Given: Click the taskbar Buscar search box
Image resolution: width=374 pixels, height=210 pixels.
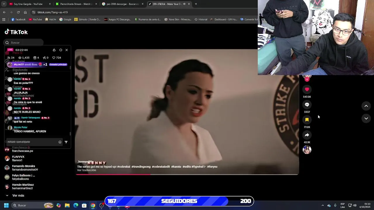Looking at the screenshot, I should (x=33, y=205).
